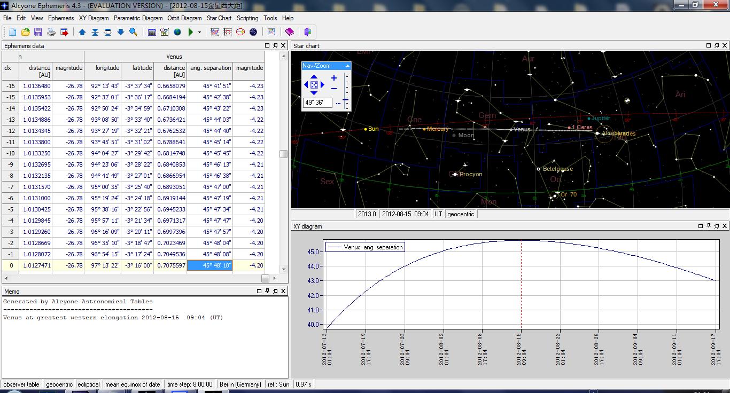Viewport: 730px width, 393px height.
Task: Maximize the Star chart panel
Action: pos(709,46)
